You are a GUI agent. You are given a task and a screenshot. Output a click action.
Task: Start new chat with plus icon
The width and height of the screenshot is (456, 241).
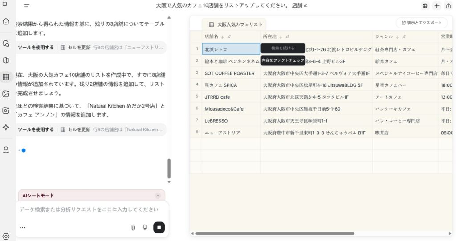(437, 6)
